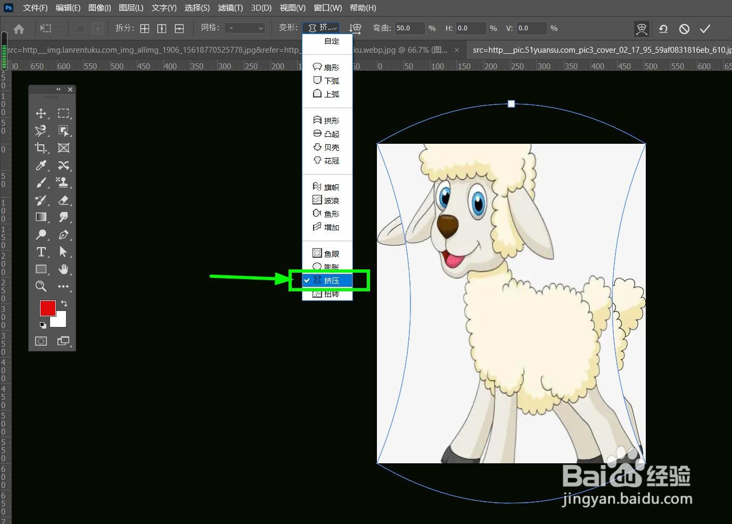Select the Rectangle shape tool

pos(41,269)
